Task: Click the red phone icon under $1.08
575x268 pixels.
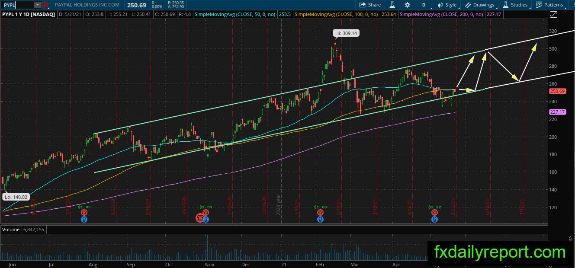Action: (x=320, y=213)
